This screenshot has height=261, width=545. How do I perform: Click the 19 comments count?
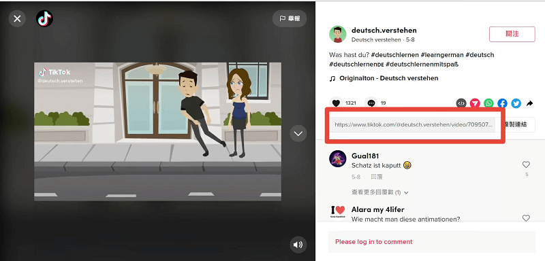pyautogui.click(x=383, y=103)
